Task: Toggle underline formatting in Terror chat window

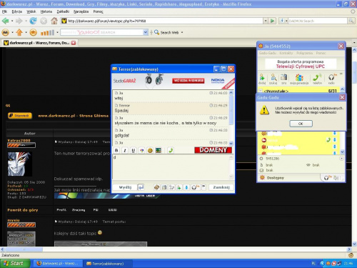Action: click(x=133, y=150)
